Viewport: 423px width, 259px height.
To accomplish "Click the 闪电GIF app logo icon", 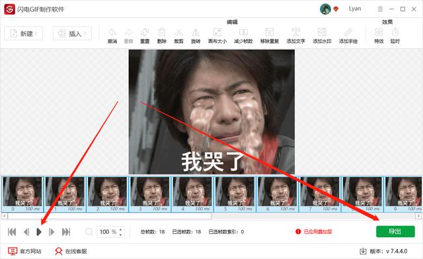I will (9, 9).
